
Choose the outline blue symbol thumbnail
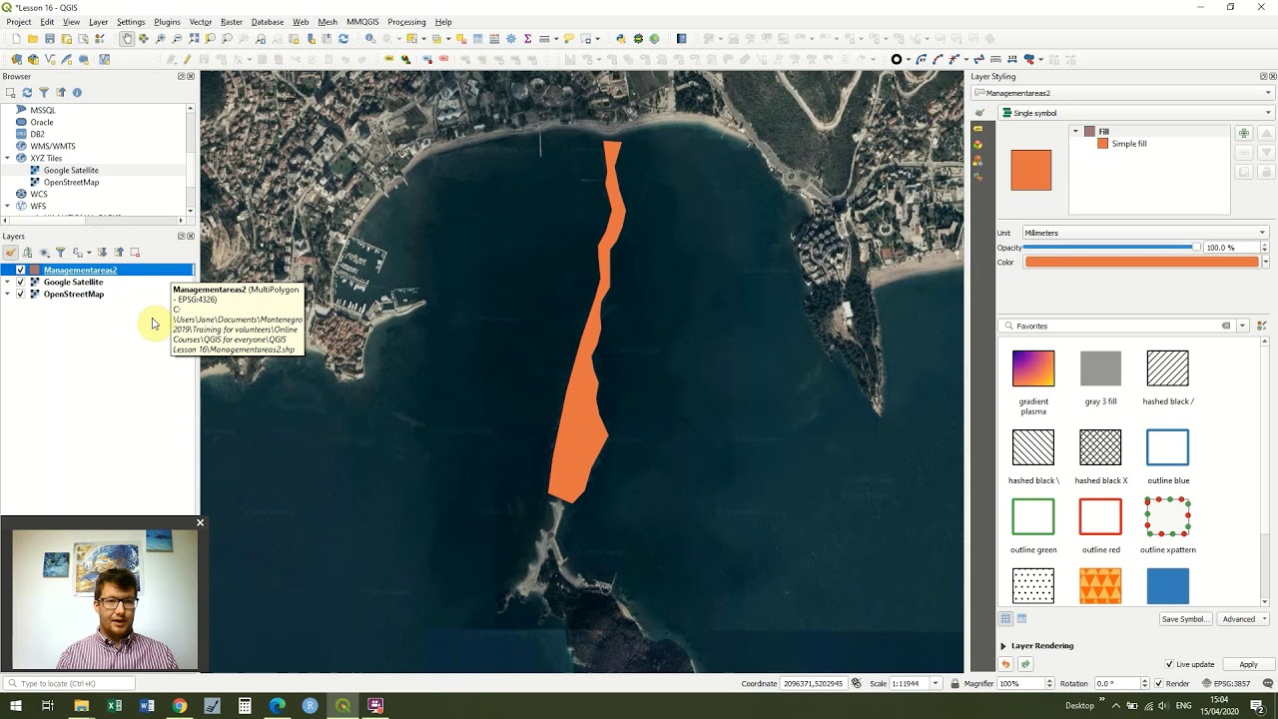click(x=1167, y=447)
